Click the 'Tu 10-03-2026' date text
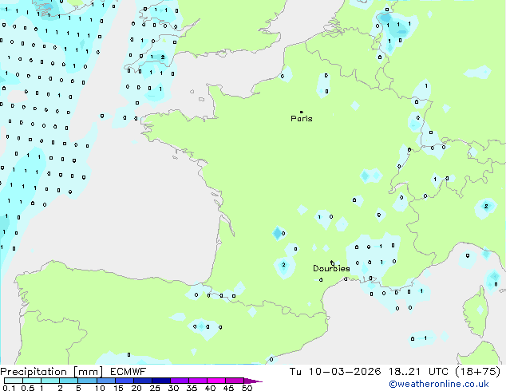The image size is (506, 391). (335, 372)
